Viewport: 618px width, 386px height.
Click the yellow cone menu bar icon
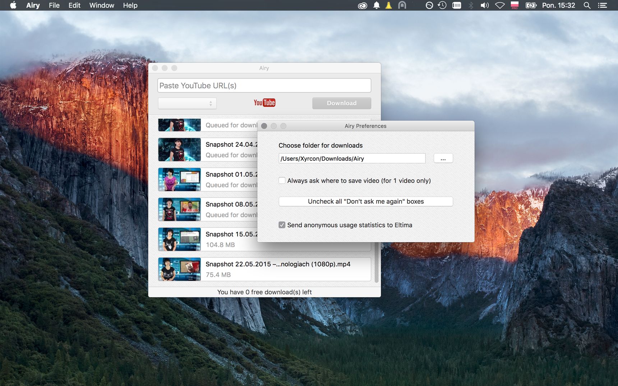click(389, 5)
